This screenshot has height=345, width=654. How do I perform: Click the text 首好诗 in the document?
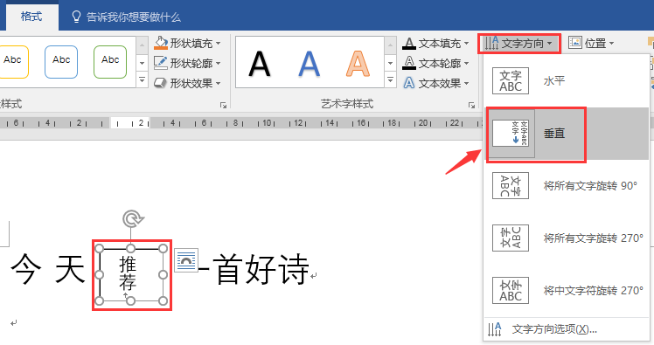(261, 270)
